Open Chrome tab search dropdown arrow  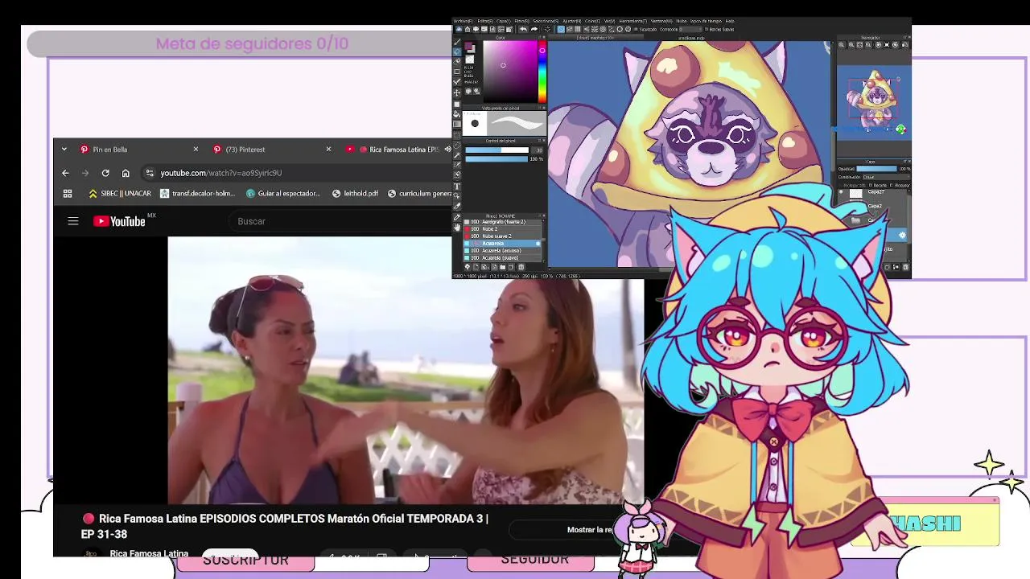click(64, 149)
